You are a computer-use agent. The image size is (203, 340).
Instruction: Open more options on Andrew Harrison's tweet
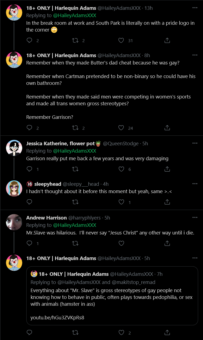click(x=195, y=218)
